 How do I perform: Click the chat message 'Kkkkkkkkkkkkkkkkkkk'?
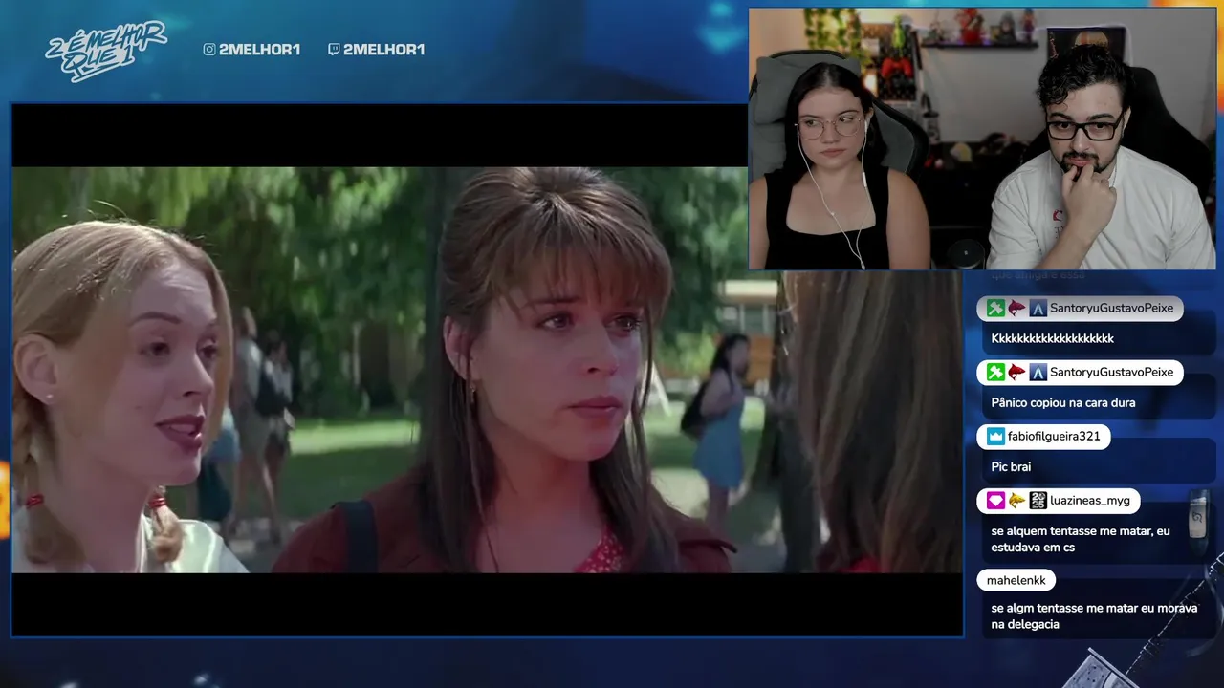coord(1052,338)
